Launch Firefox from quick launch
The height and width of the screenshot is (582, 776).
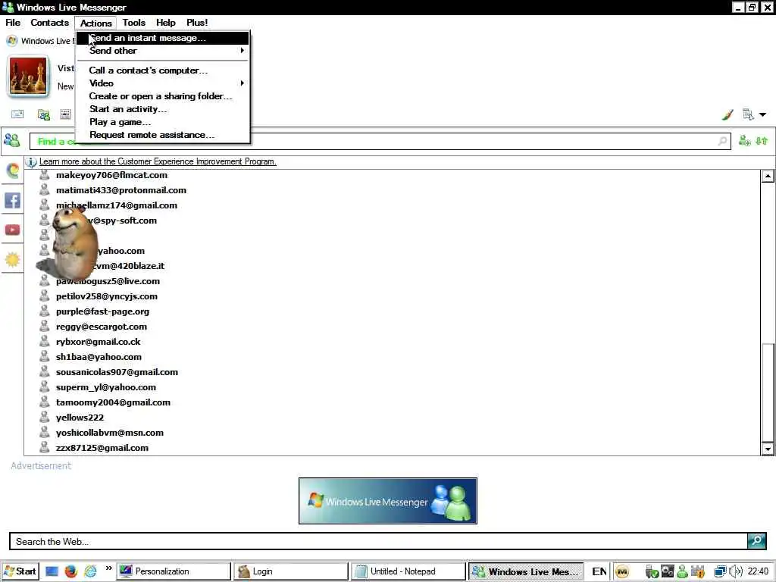coord(70,571)
